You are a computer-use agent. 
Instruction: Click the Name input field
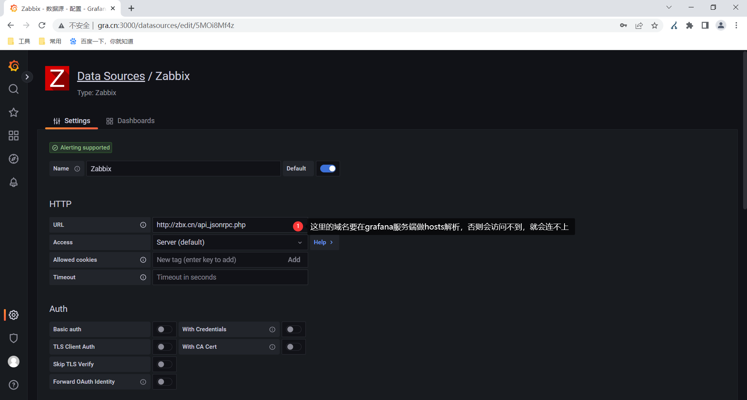point(183,169)
